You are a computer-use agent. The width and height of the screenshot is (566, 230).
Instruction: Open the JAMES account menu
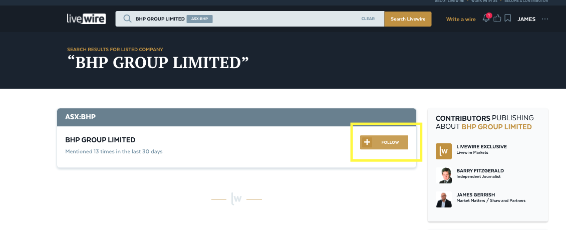(x=526, y=19)
